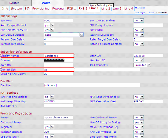Focus the Dial Plan text field
This screenshot has width=168, height=138.
coord(92,85)
